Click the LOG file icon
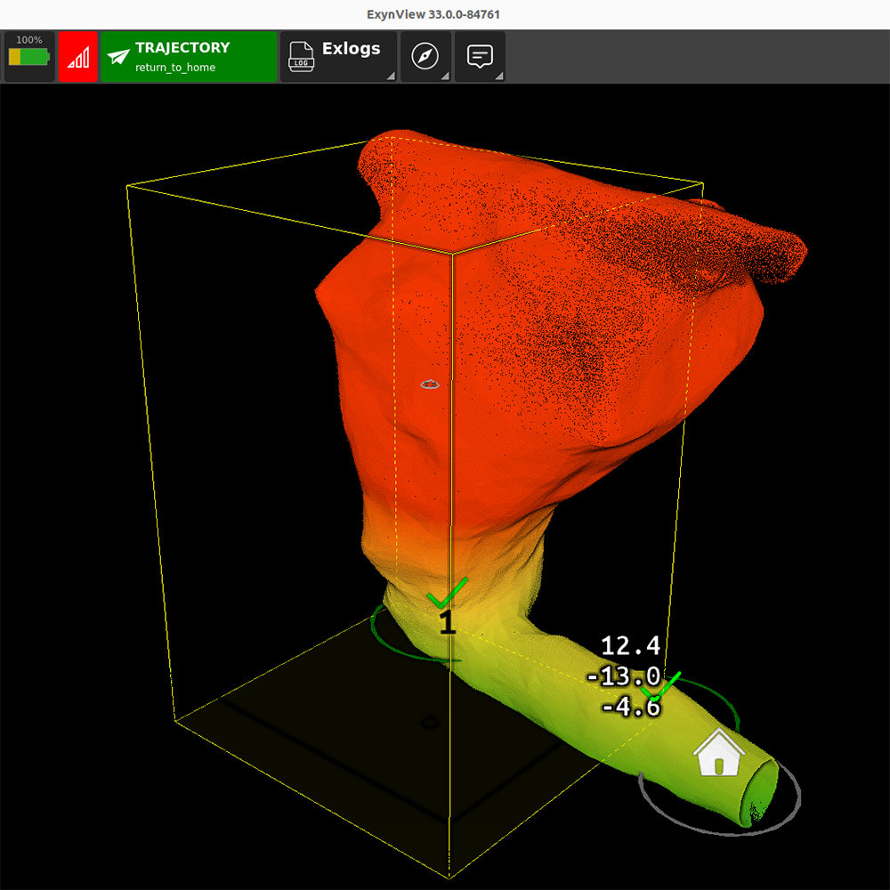Screen dimensions: 890x890 point(303,57)
